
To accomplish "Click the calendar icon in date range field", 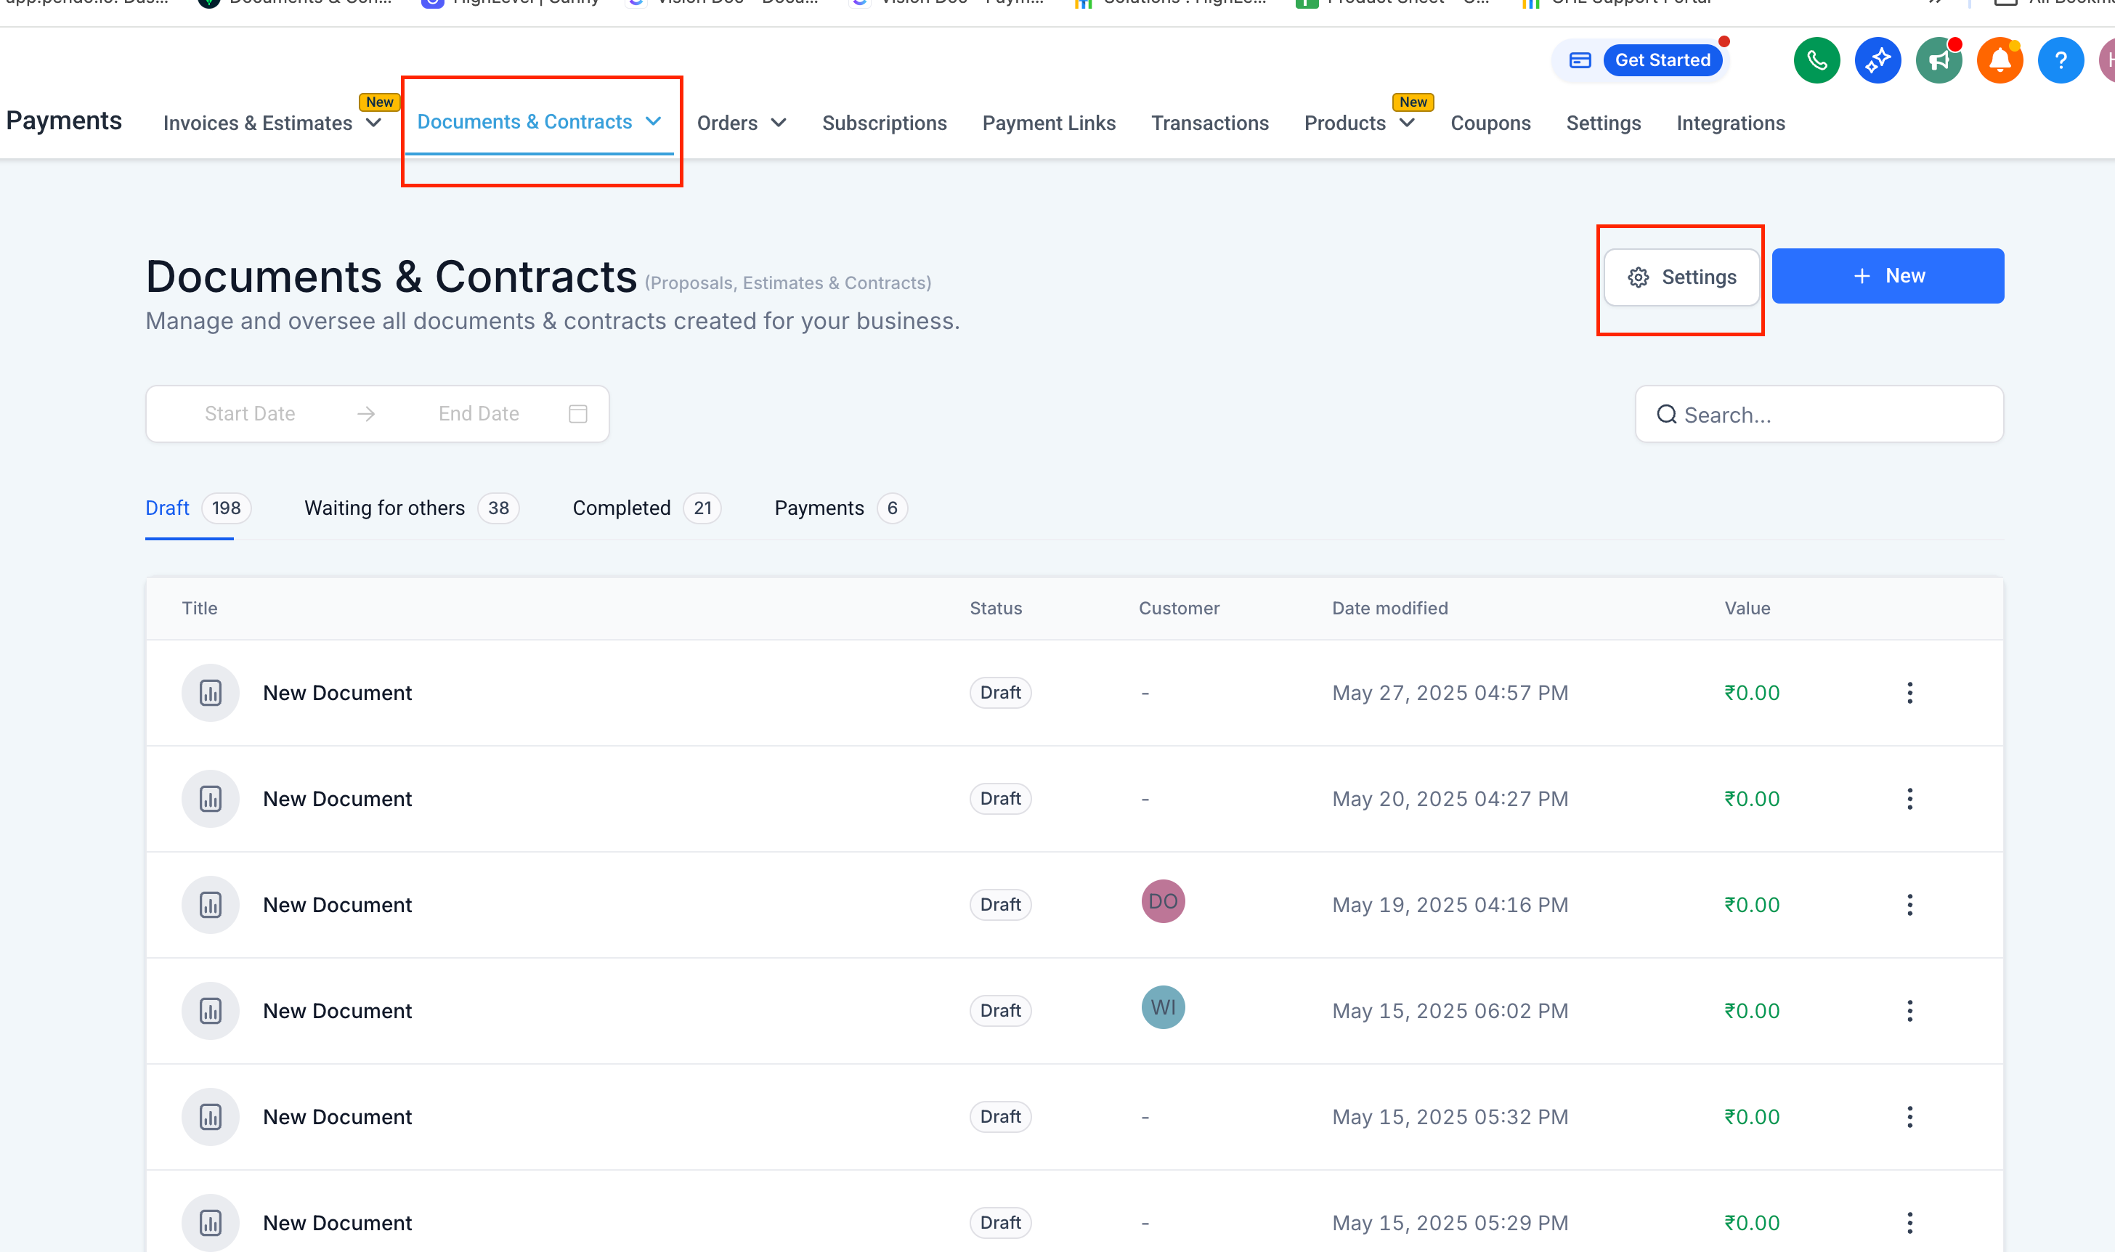I will click(578, 413).
